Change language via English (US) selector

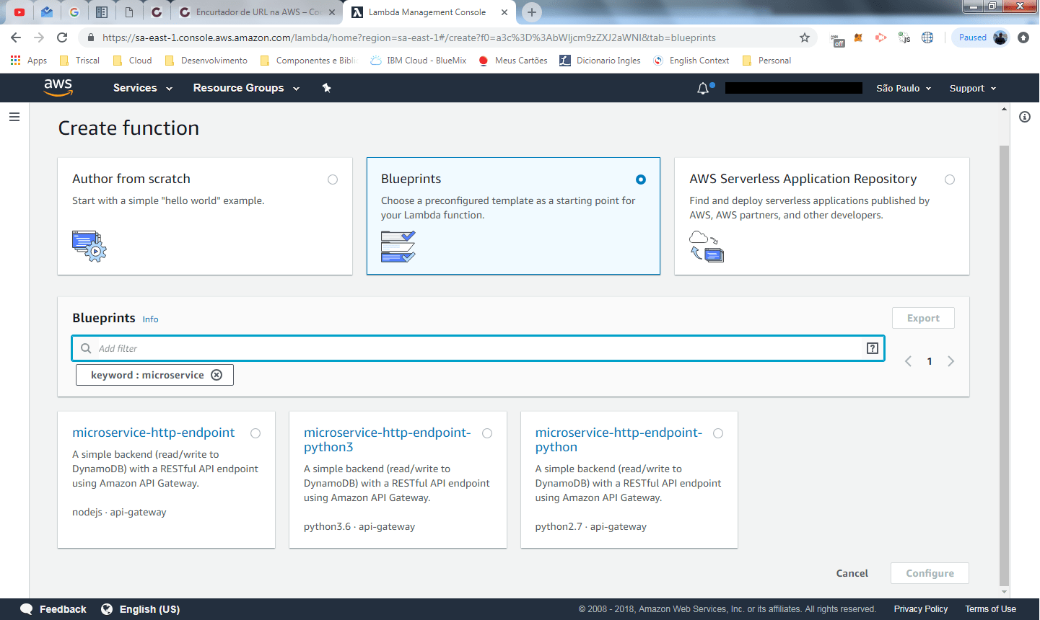(x=141, y=609)
